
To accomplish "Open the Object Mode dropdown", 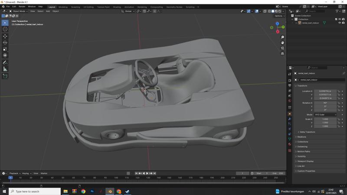I will click(18, 11).
